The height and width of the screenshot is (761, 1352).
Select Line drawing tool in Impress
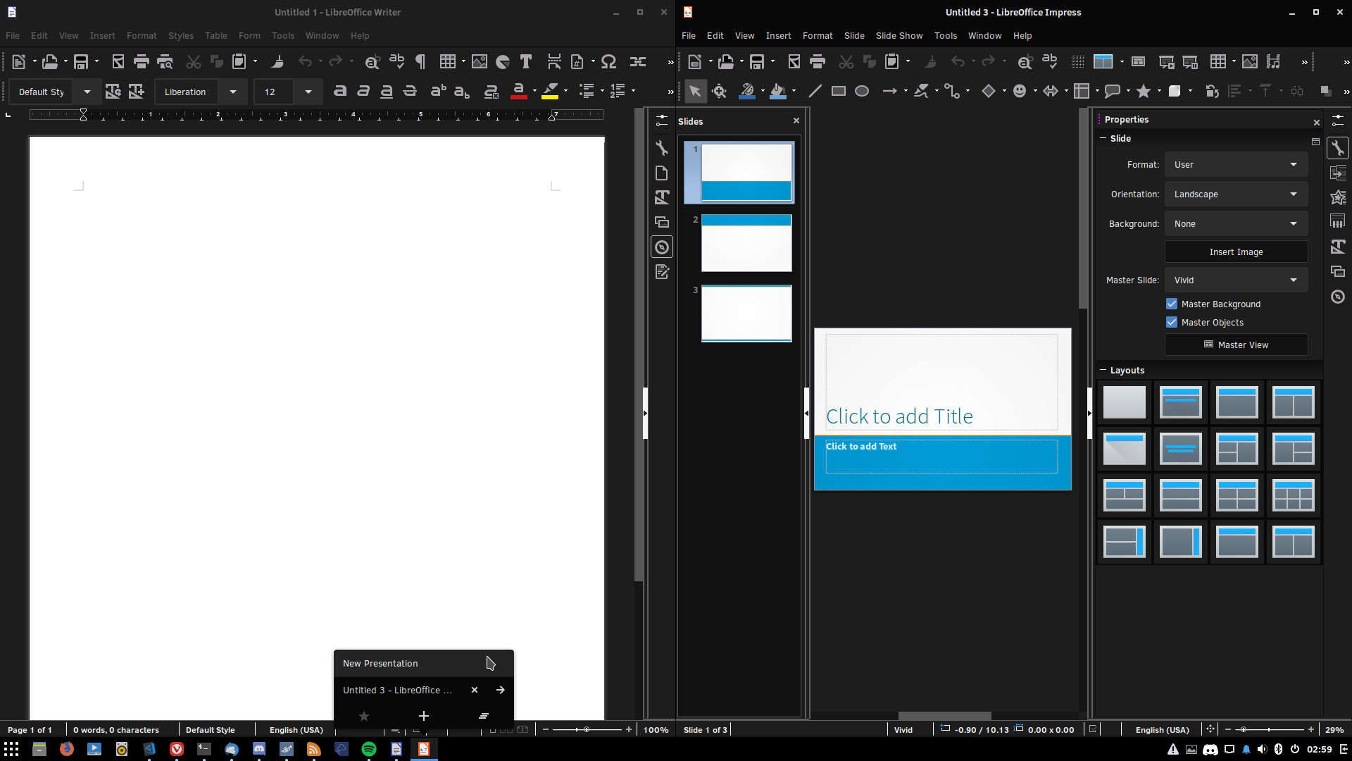[815, 91]
